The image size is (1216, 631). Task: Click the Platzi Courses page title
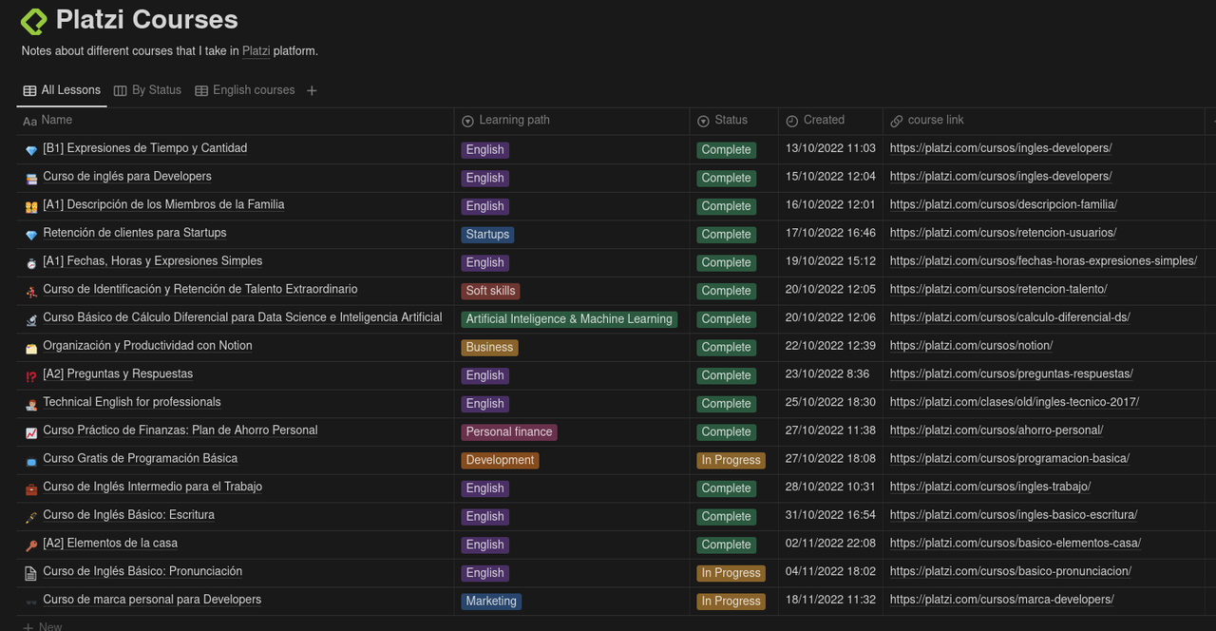(x=147, y=19)
